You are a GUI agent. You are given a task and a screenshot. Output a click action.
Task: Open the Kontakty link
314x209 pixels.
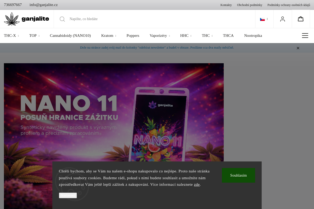pyautogui.click(x=226, y=5)
